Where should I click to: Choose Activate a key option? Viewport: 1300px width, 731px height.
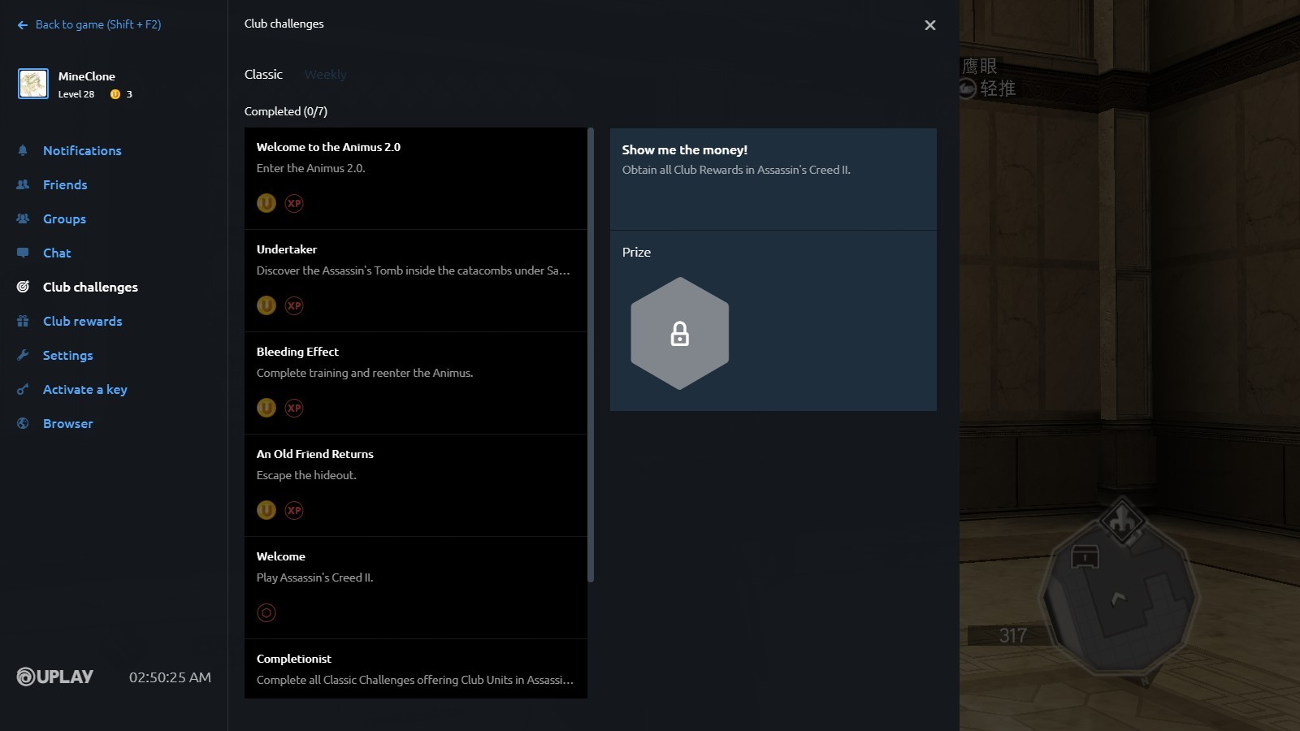(x=84, y=389)
